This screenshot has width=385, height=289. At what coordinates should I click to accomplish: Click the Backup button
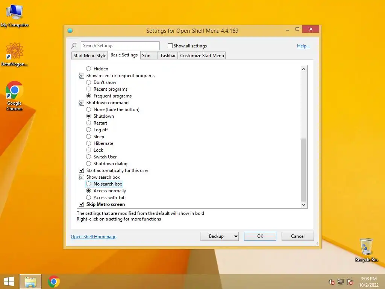coord(216,236)
